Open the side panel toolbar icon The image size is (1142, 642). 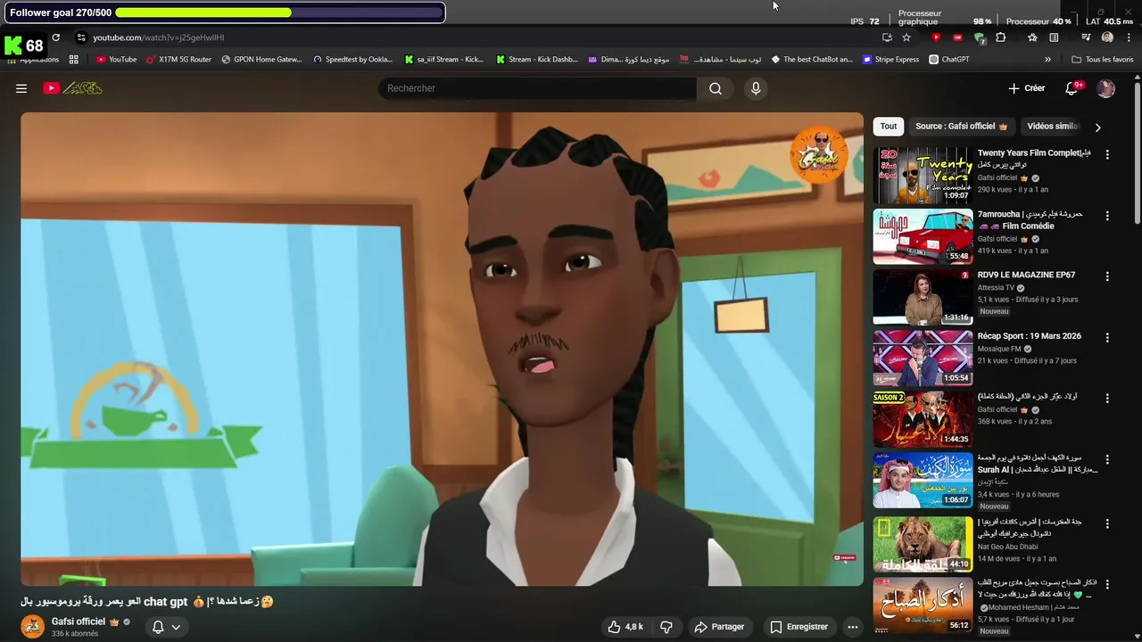(1054, 37)
